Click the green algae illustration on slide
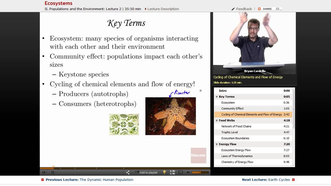Viewport: 331px width, 186px height. (124, 124)
